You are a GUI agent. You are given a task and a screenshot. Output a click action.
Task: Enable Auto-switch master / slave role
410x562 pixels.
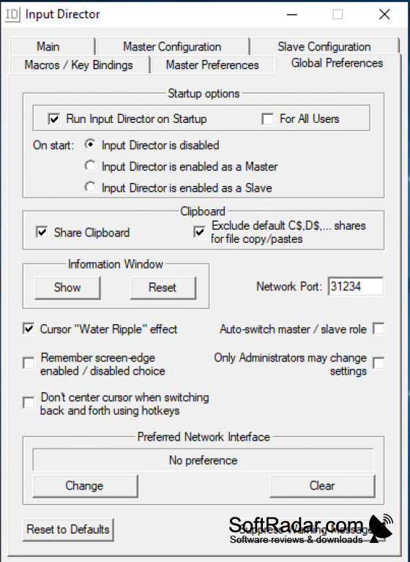coord(379,329)
